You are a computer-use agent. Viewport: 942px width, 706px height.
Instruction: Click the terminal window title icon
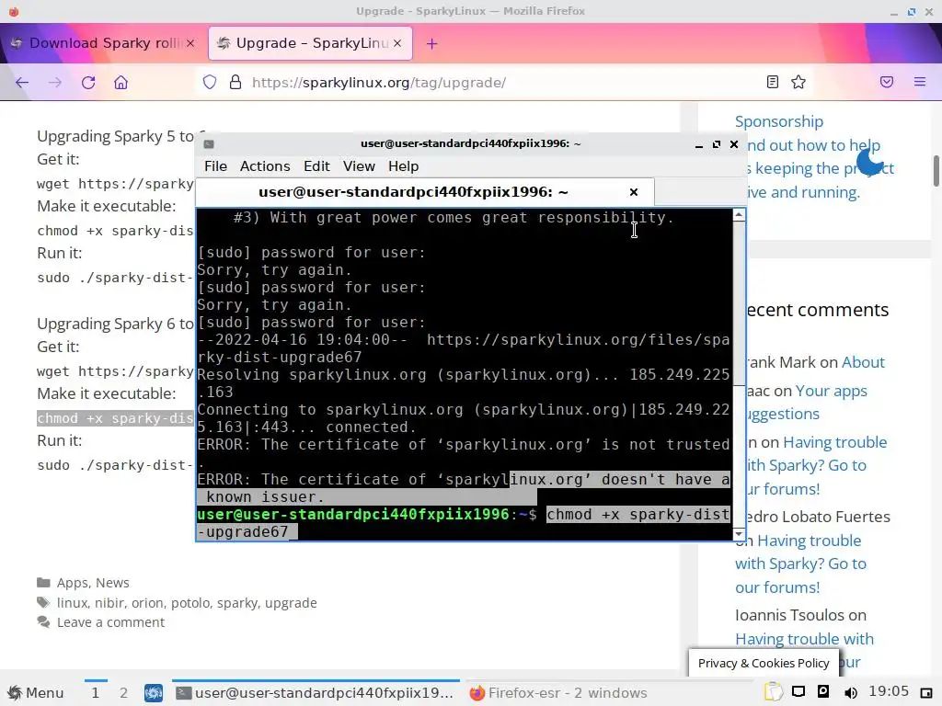[209, 144]
